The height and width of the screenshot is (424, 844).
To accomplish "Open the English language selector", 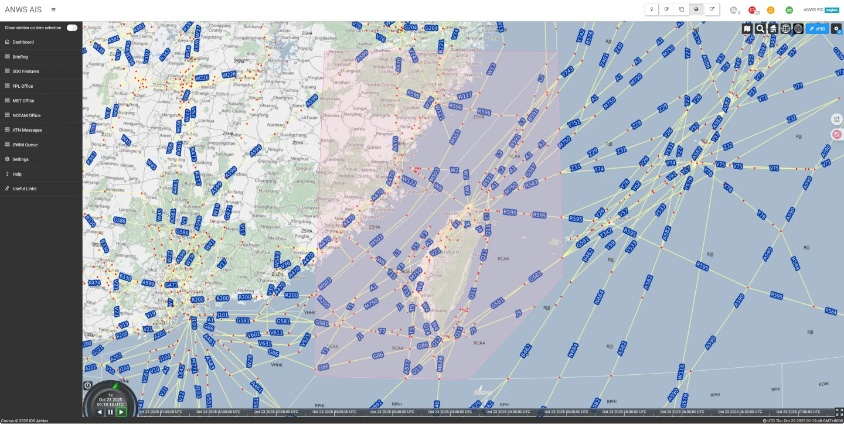I will pyautogui.click(x=832, y=10).
